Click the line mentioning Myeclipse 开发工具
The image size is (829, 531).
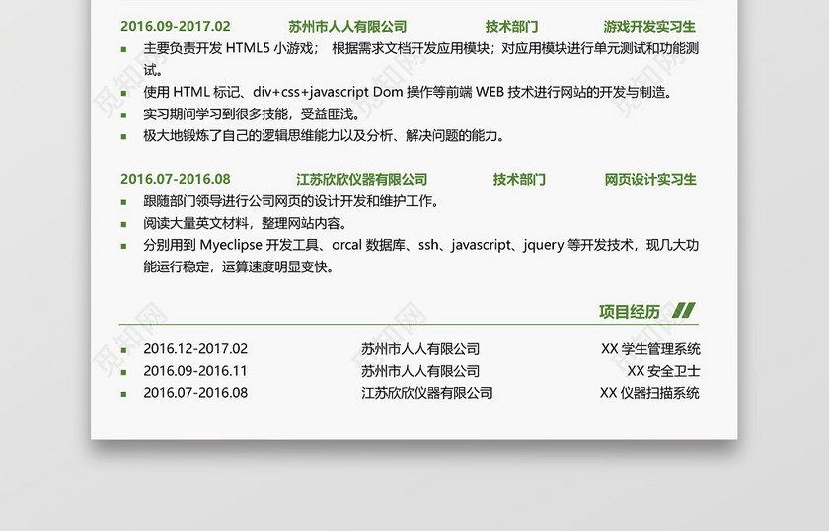420,245
